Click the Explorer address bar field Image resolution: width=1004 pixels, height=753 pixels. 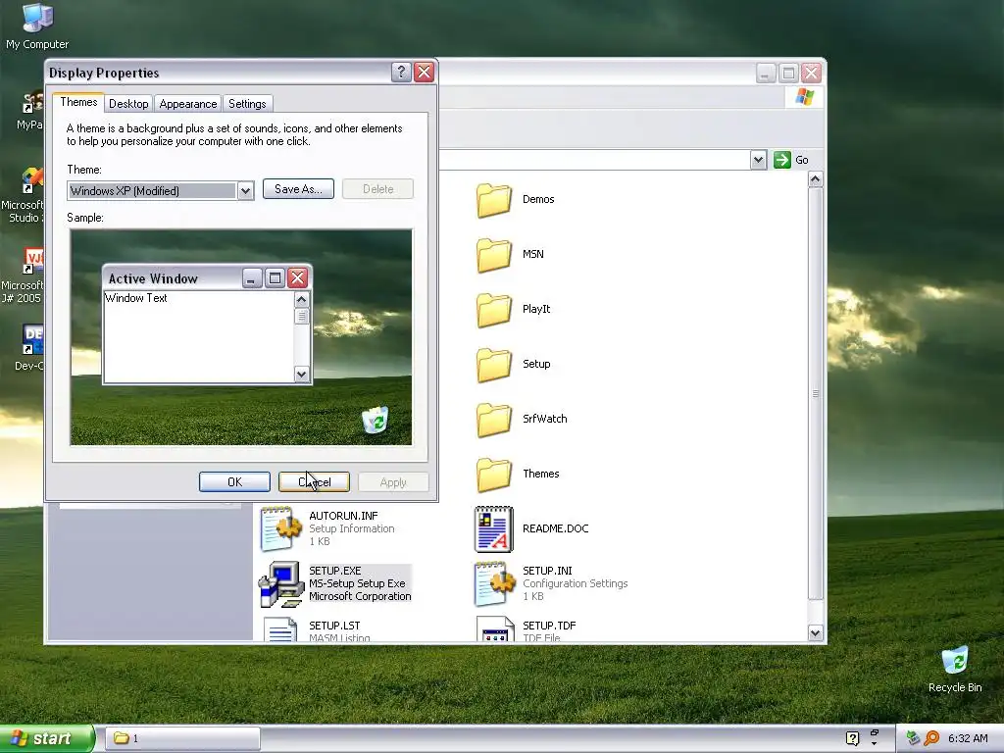pos(594,160)
